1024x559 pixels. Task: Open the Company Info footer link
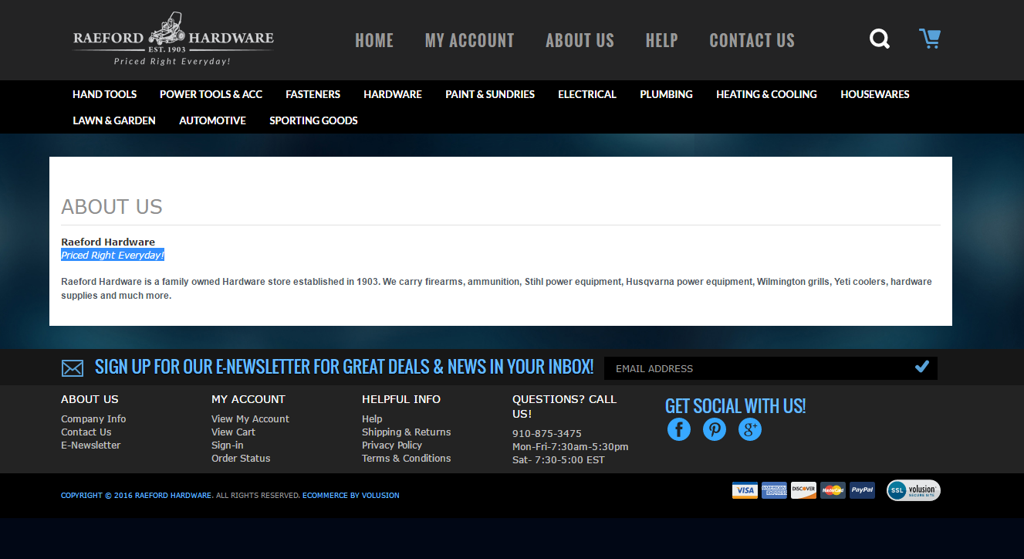click(x=93, y=419)
